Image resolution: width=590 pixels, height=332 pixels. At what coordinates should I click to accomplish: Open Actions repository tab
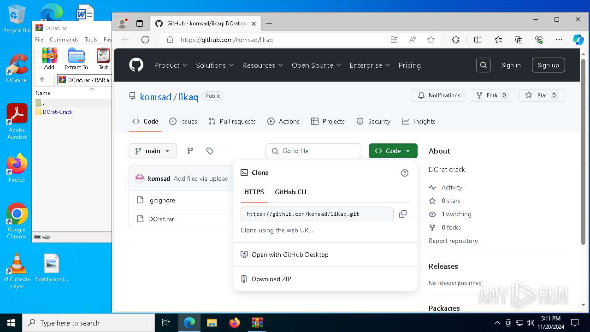click(x=283, y=121)
